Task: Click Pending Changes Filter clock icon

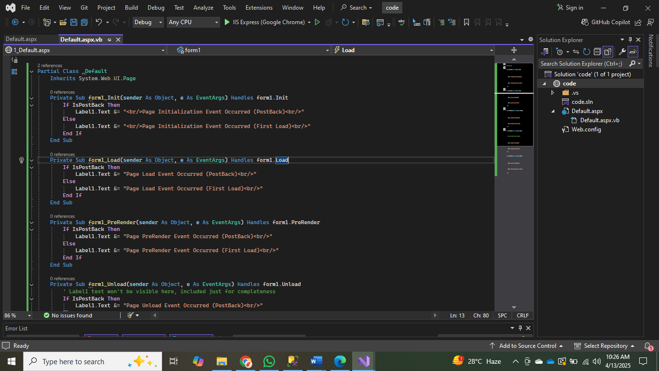Action: pos(559,52)
